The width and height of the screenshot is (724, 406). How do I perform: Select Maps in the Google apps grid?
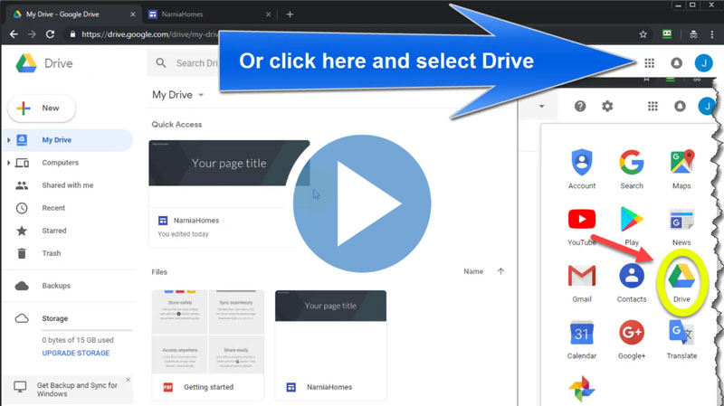tap(681, 165)
